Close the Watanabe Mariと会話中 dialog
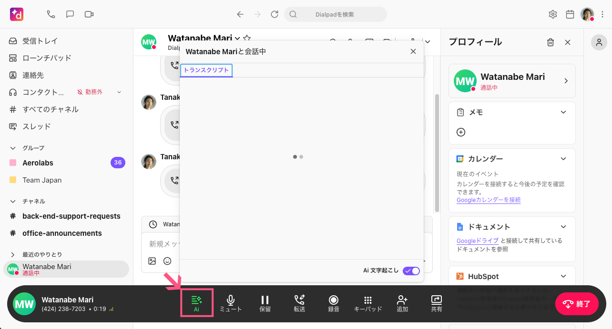This screenshot has height=329, width=612. [x=413, y=51]
